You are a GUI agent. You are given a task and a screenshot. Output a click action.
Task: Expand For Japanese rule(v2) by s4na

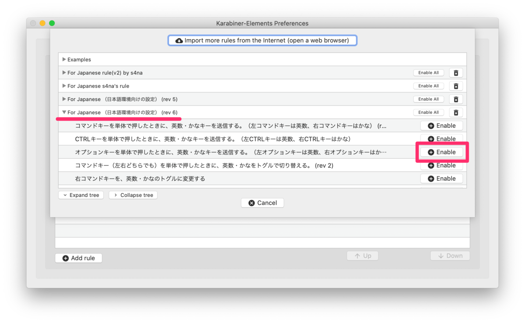(x=64, y=73)
